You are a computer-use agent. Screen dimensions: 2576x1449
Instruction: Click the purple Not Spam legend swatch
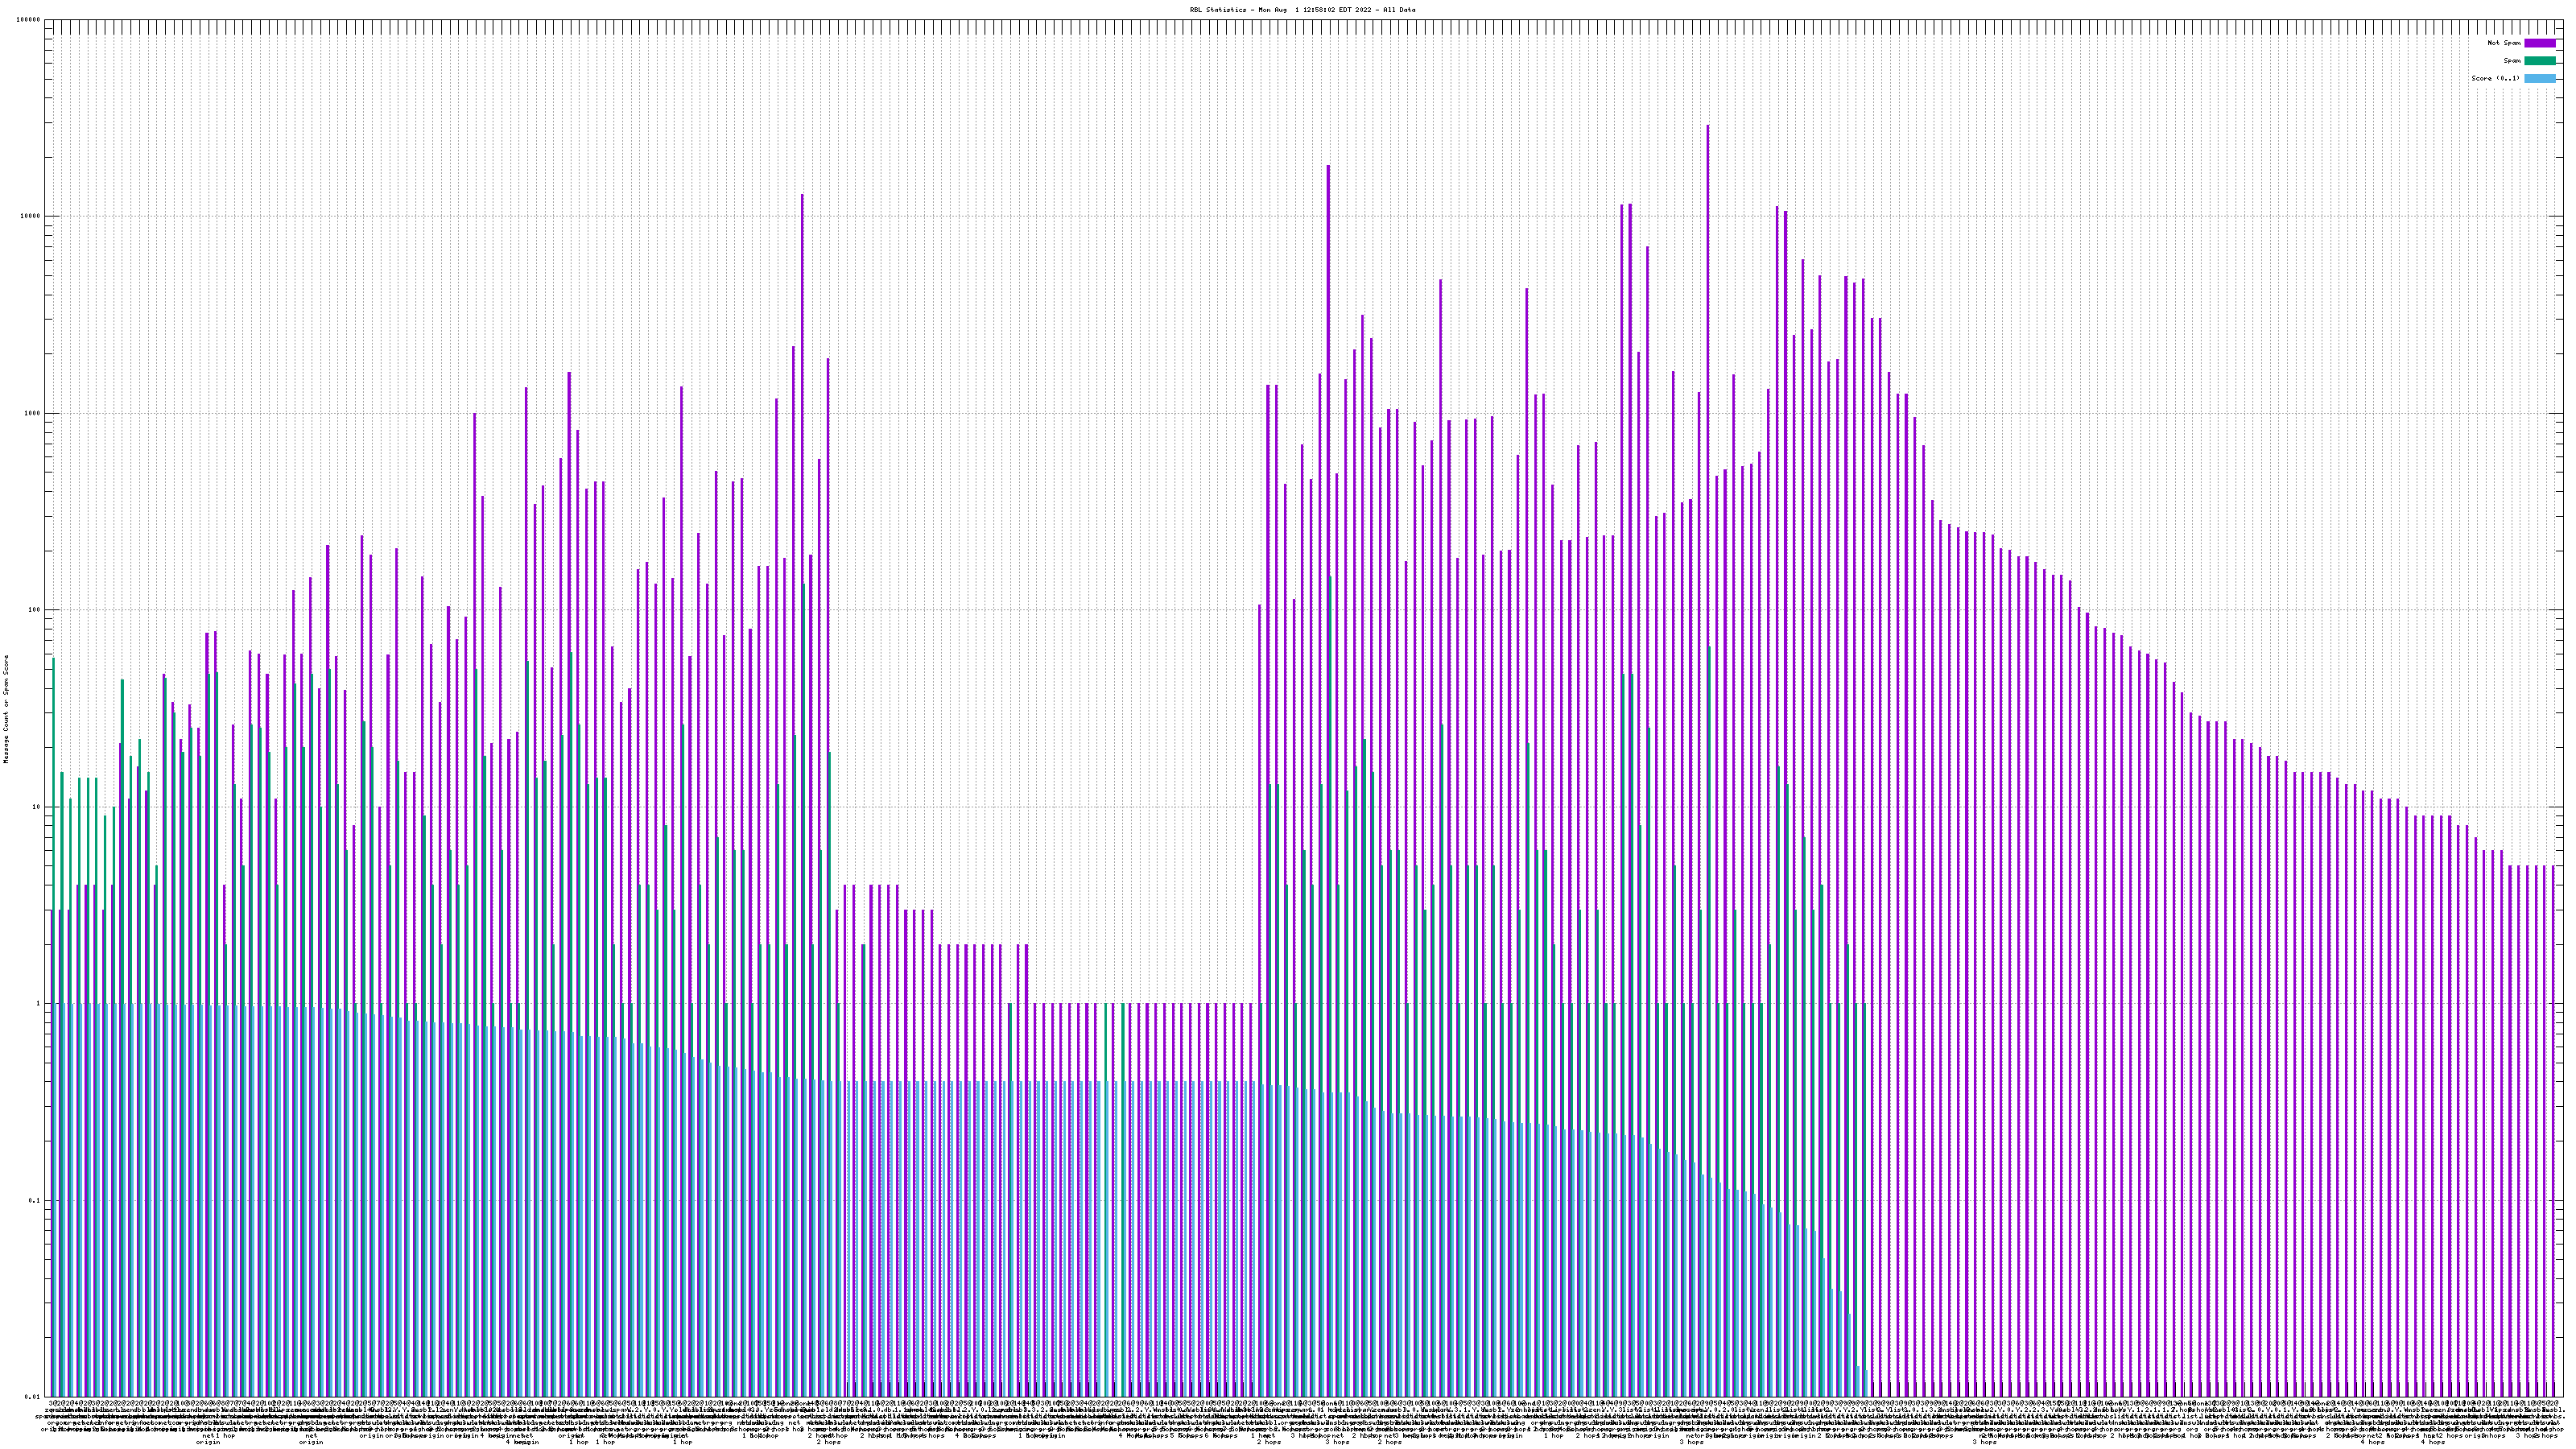pyautogui.click(x=2539, y=43)
